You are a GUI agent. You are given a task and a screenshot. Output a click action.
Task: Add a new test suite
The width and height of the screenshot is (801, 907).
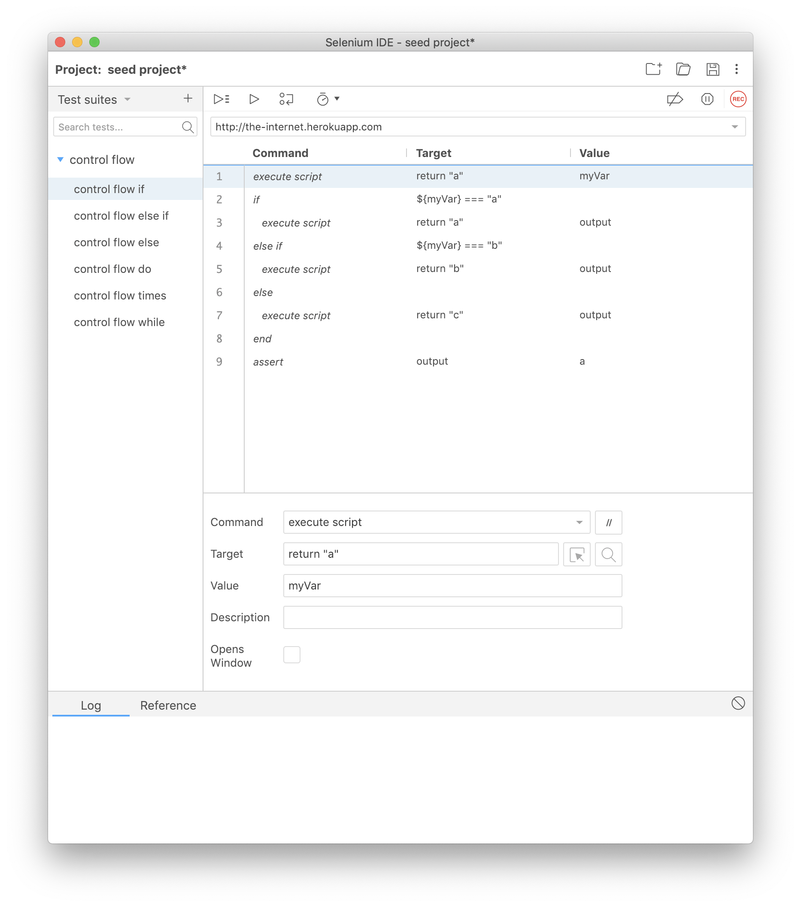point(188,98)
